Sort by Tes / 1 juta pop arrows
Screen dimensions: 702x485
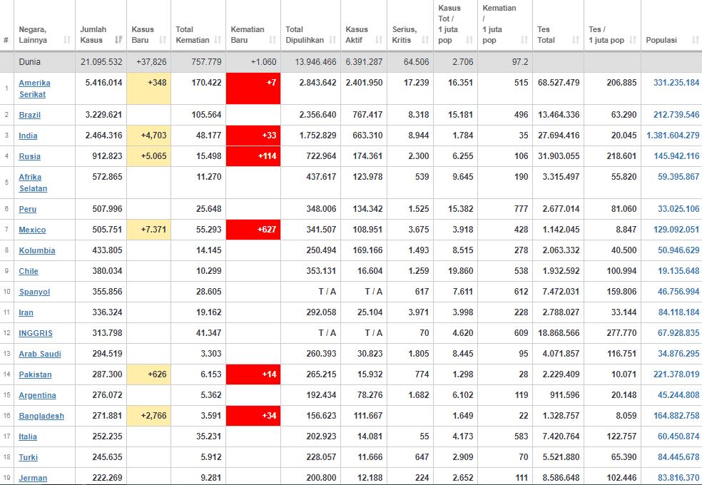(x=633, y=40)
